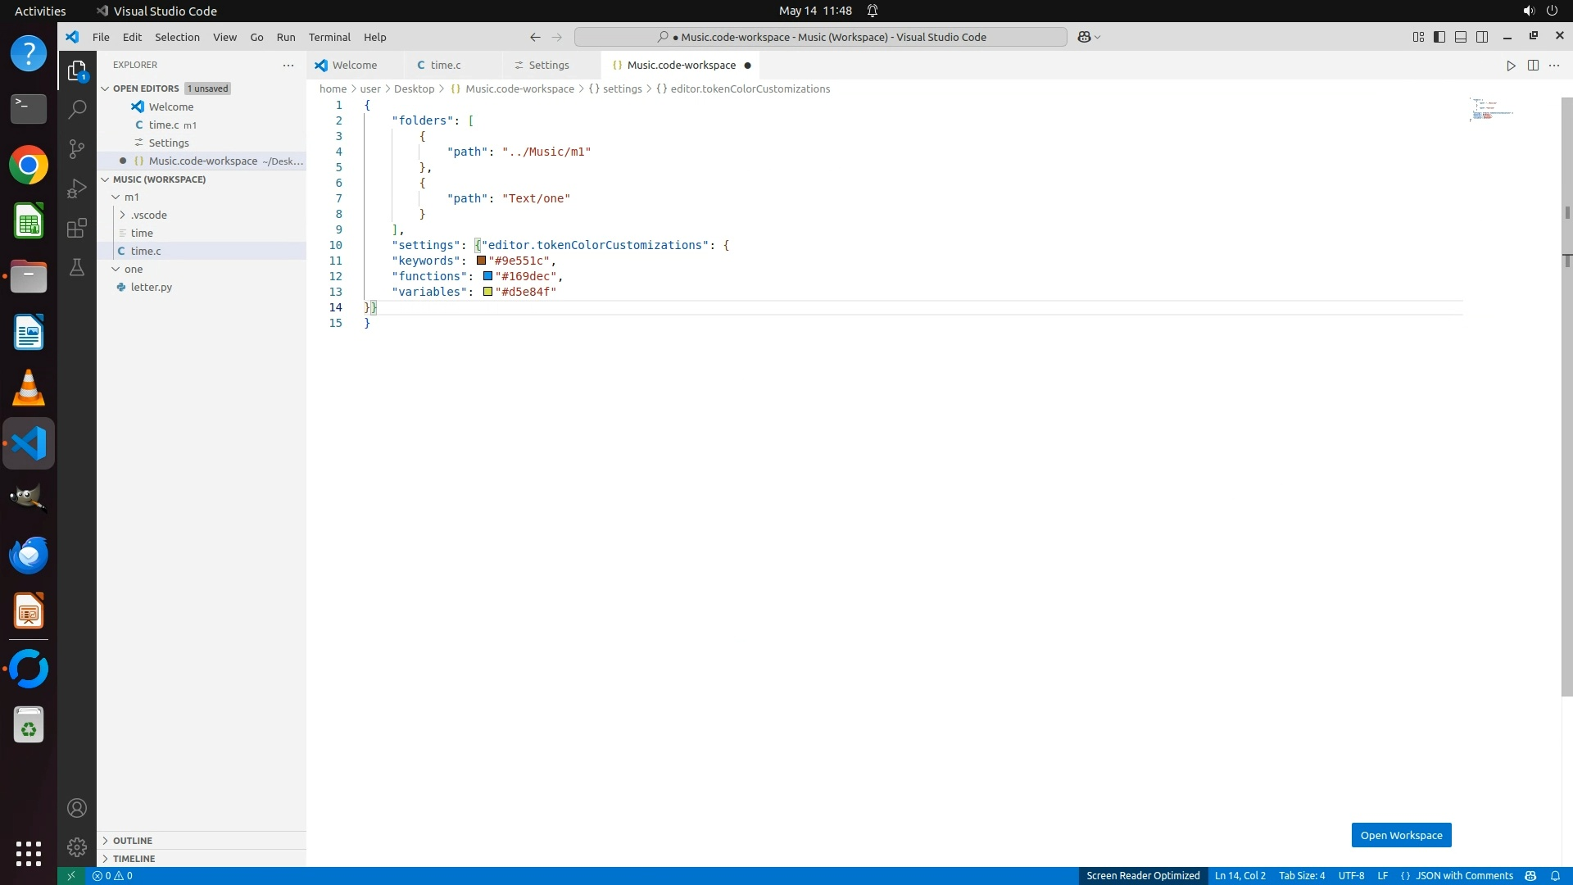Open the Manage gear icon
This screenshot has height=885, width=1573.
tap(77, 846)
